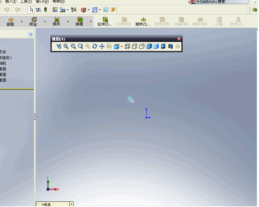Switch to Hidden Lines Removed display

point(142,46)
